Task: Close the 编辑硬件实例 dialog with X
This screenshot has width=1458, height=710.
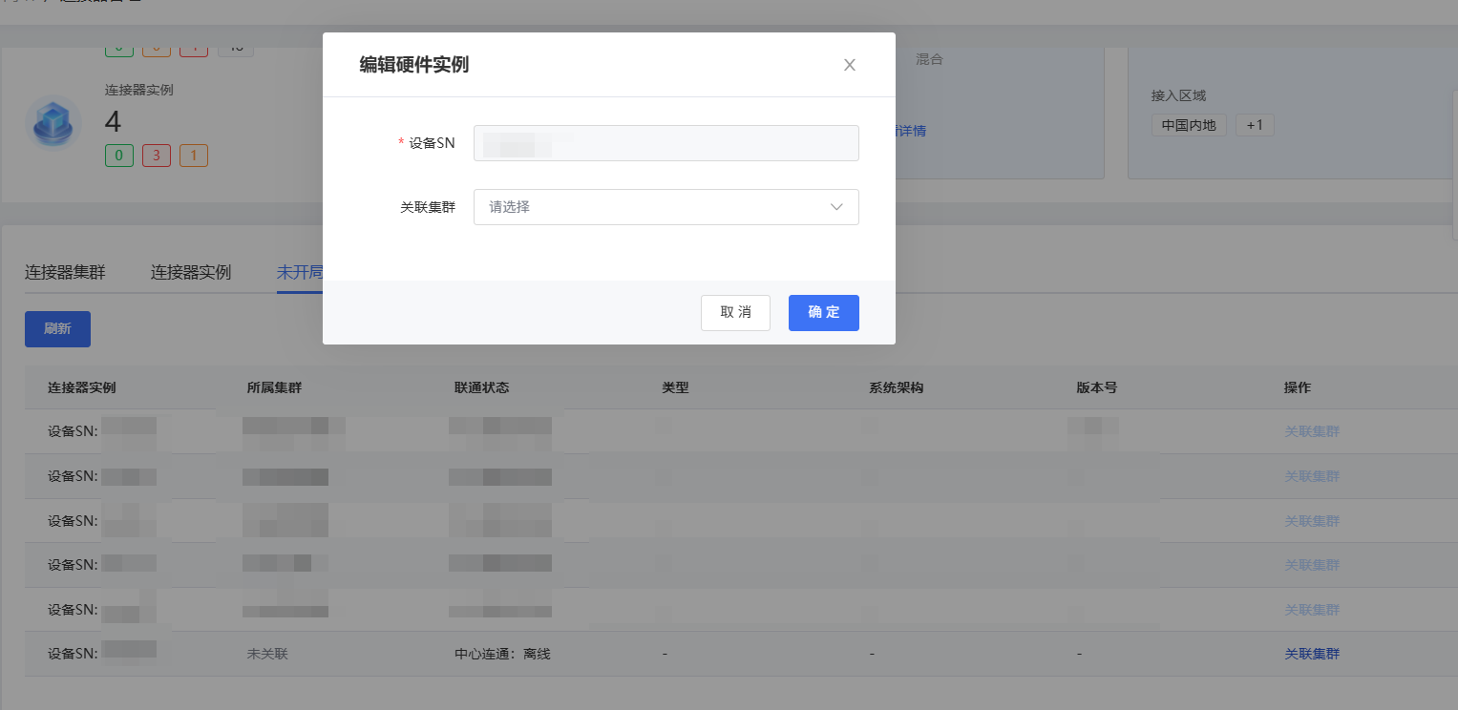Action: pos(849,65)
